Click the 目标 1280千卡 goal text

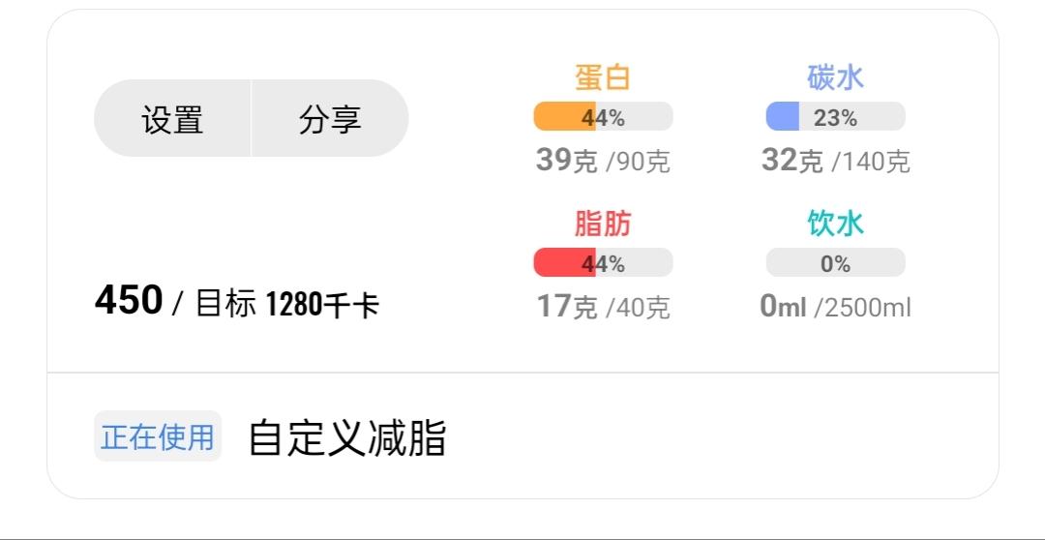pyautogui.click(x=286, y=305)
